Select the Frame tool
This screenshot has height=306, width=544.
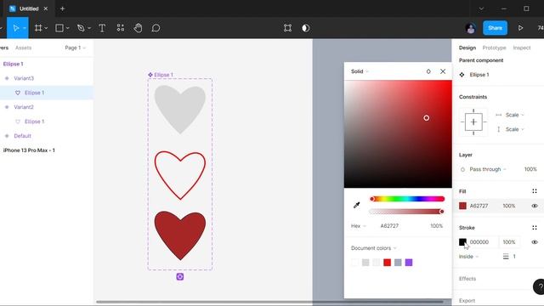(38, 28)
